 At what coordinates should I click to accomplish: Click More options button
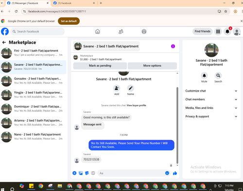pos(152,65)
